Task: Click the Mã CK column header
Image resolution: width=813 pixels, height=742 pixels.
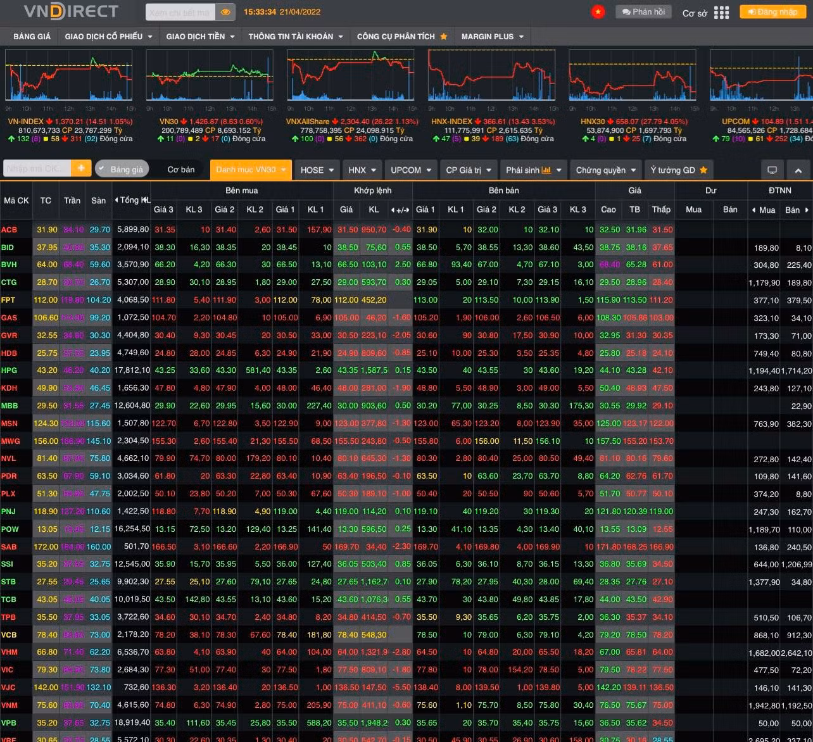Action: 16,200
